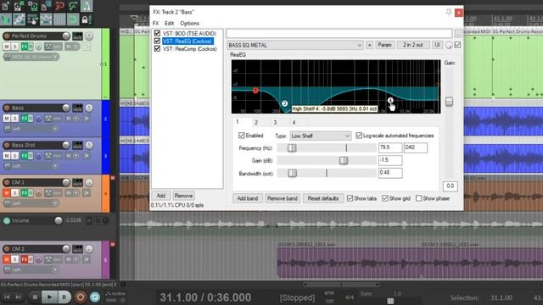Uncheck the band Enabled checkbox
The height and width of the screenshot is (305, 543).
pyautogui.click(x=242, y=136)
